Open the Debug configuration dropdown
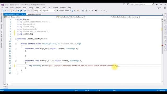The image size is (167, 94). [x=37, y=10]
